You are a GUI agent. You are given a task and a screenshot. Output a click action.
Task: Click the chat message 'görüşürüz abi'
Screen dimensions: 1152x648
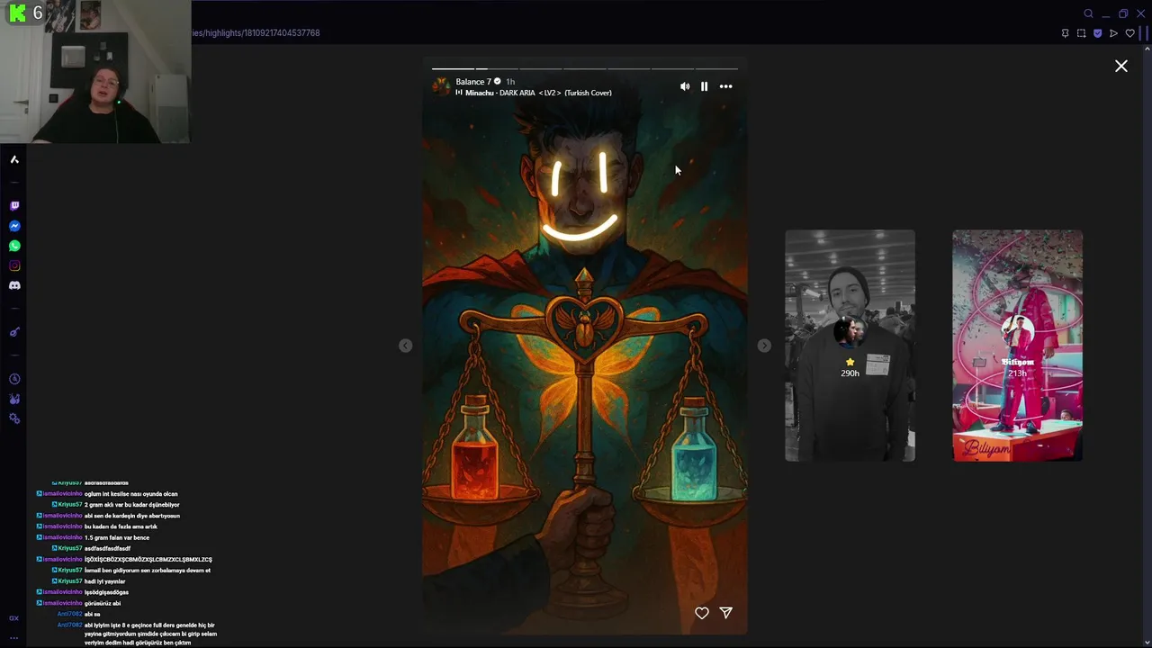[x=103, y=603]
